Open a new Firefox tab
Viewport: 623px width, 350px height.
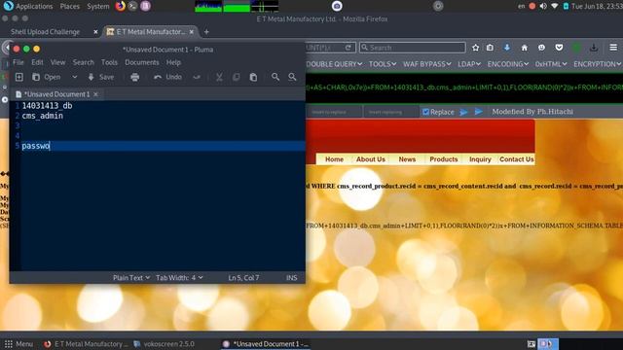tap(206, 32)
